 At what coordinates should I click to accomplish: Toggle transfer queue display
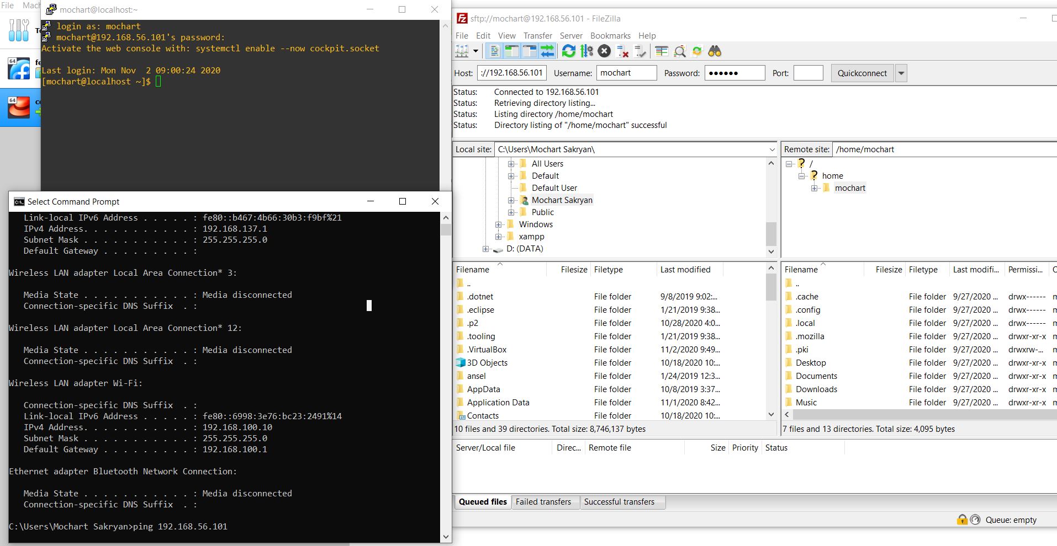pyautogui.click(x=547, y=51)
